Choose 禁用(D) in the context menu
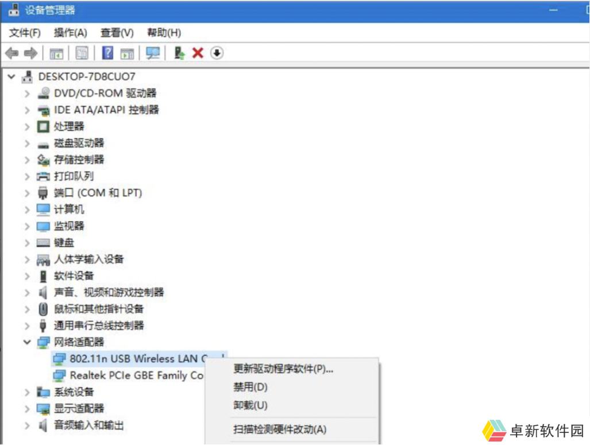Screen dimensions: 590x445 pyautogui.click(x=250, y=386)
